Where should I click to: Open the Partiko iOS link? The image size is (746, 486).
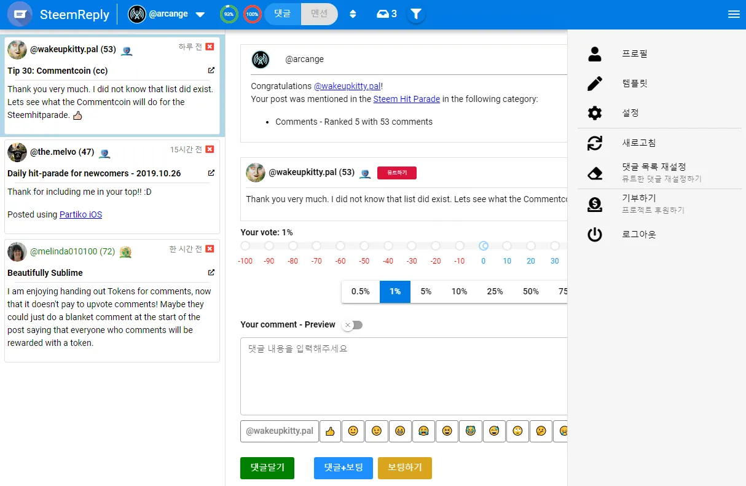80,214
